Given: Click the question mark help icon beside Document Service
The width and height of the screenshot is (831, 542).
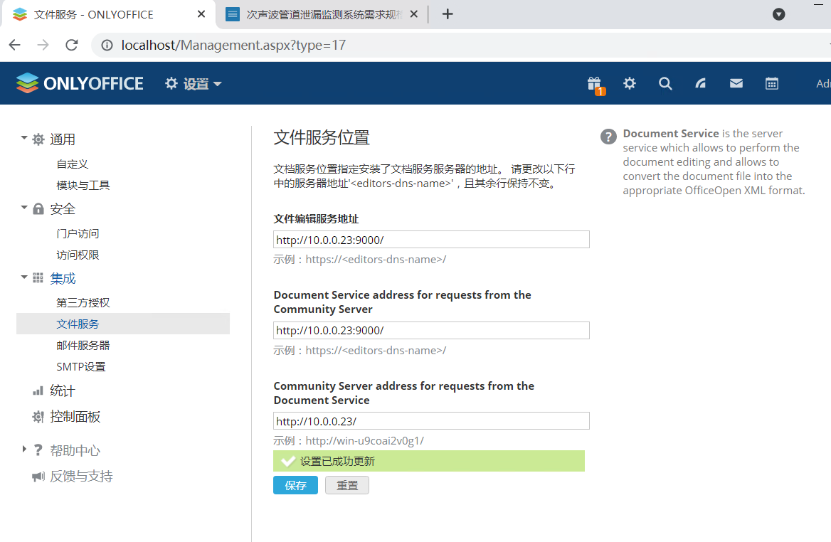Looking at the screenshot, I should [x=608, y=136].
